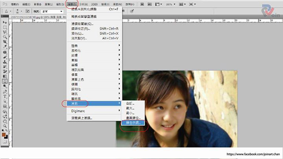Click the brown foreground color swatch
Image resolution: width=283 pixels, height=159 pixels.
point(4,134)
